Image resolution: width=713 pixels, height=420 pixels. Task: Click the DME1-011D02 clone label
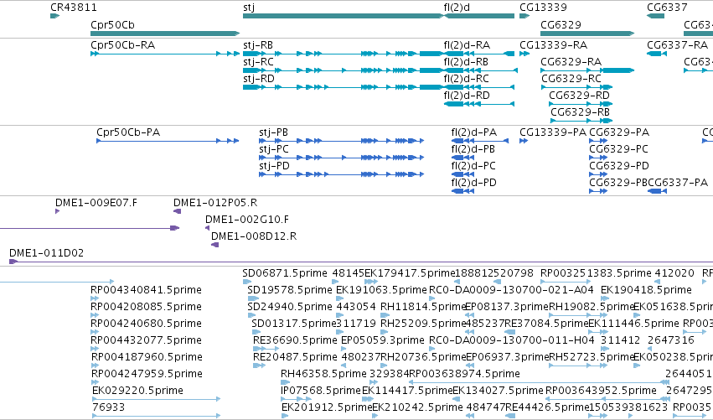[46, 253]
